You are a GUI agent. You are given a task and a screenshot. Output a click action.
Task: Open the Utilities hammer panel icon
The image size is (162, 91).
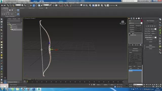pos(141,18)
